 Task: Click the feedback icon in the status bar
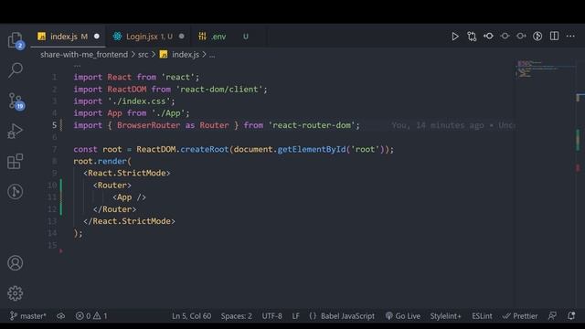coord(552,316)
